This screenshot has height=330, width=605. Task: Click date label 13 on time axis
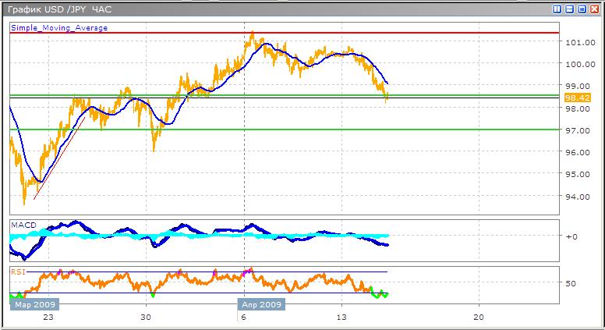pyautogui.click(x=341, y=318)
